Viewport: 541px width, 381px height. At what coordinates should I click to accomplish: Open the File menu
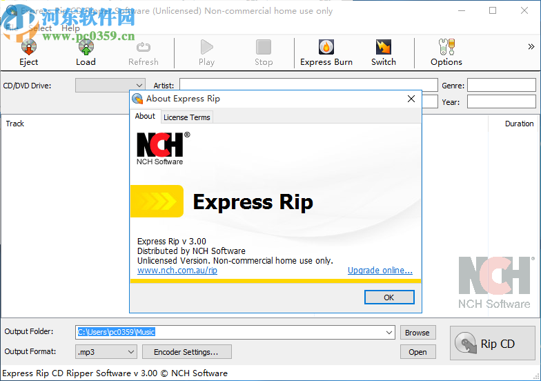click(12, 28)
